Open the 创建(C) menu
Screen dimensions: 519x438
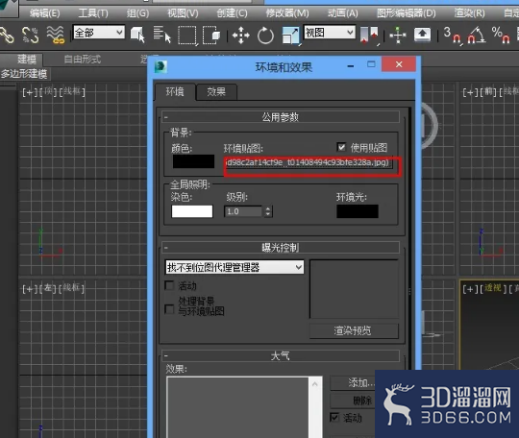(232, 13)
